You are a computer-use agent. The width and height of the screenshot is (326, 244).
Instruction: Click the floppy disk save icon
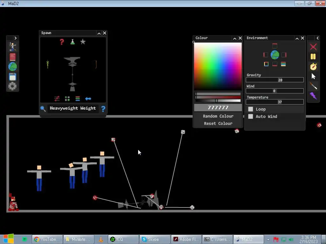point(12,77)
